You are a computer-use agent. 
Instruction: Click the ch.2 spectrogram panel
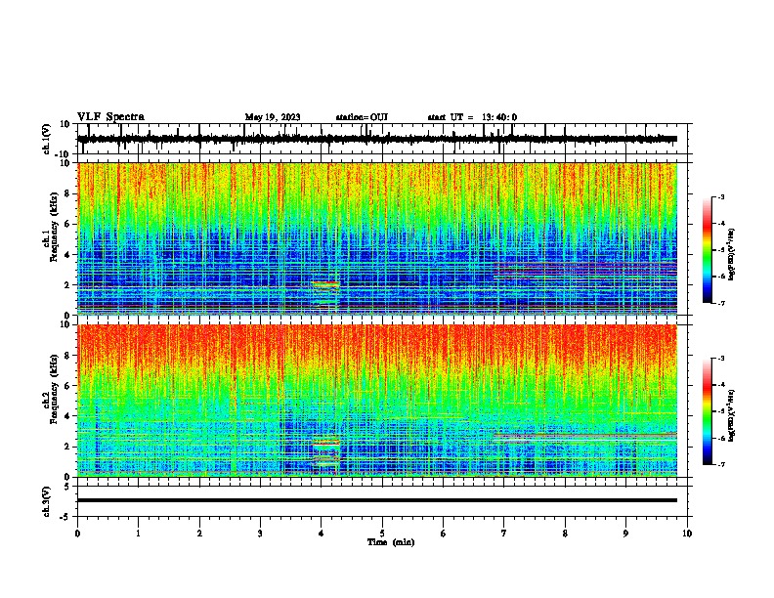tap(377, 401)
